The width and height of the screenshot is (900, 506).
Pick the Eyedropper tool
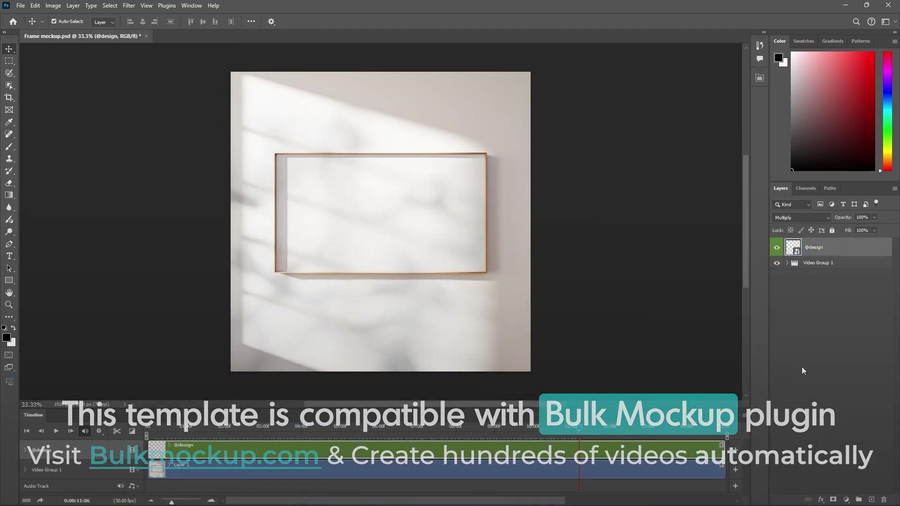(x=9, y=122)
